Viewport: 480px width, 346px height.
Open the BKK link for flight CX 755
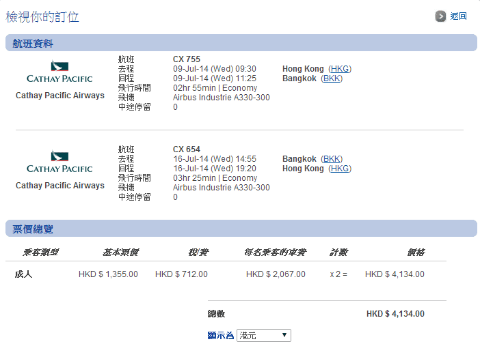[x=332, y=78]
